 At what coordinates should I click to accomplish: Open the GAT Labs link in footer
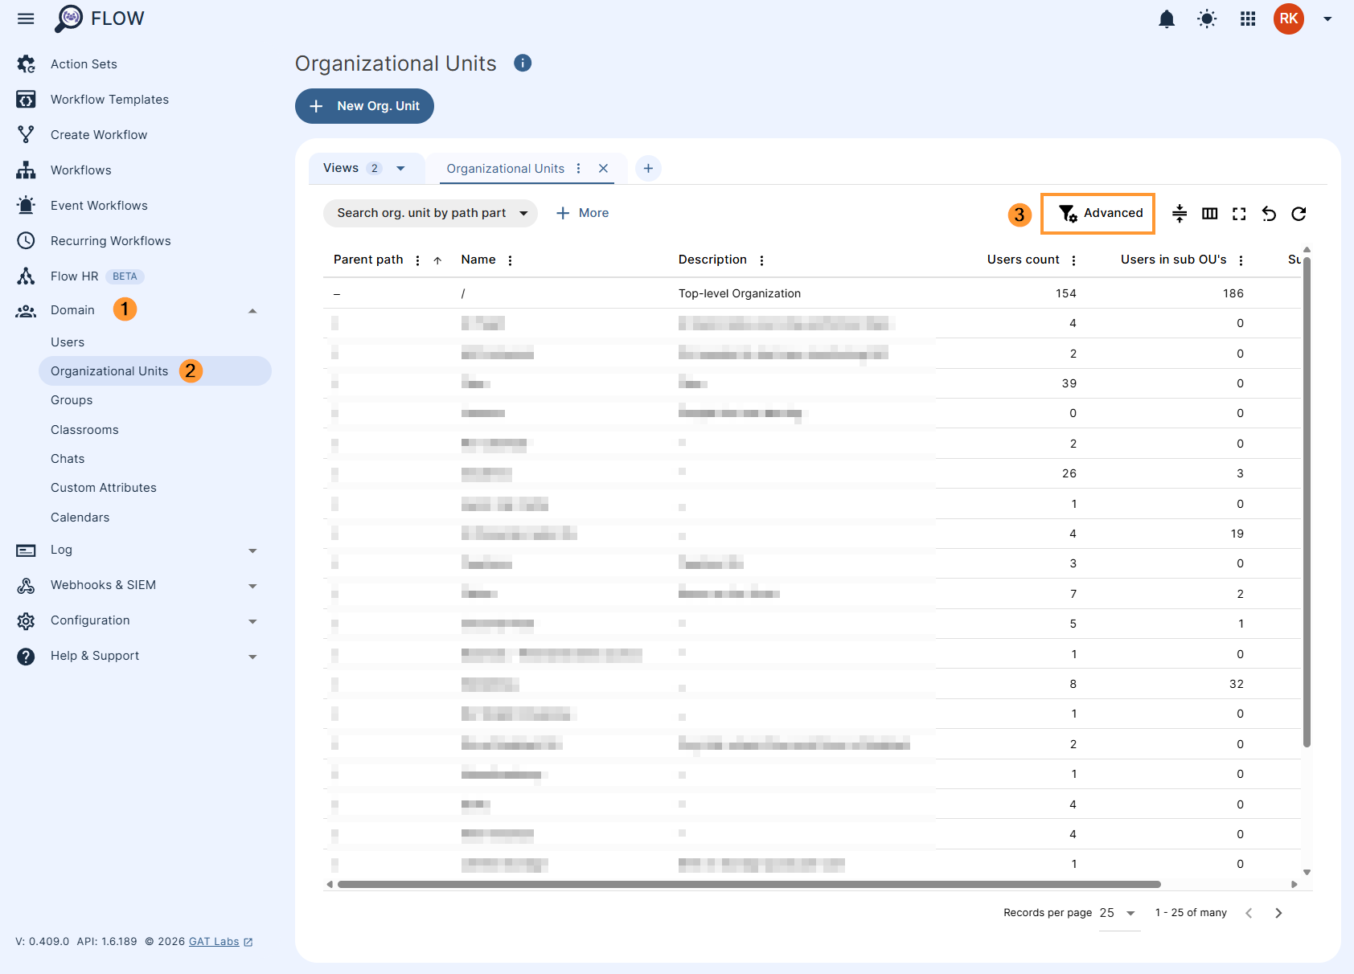[x=213, y=941]
